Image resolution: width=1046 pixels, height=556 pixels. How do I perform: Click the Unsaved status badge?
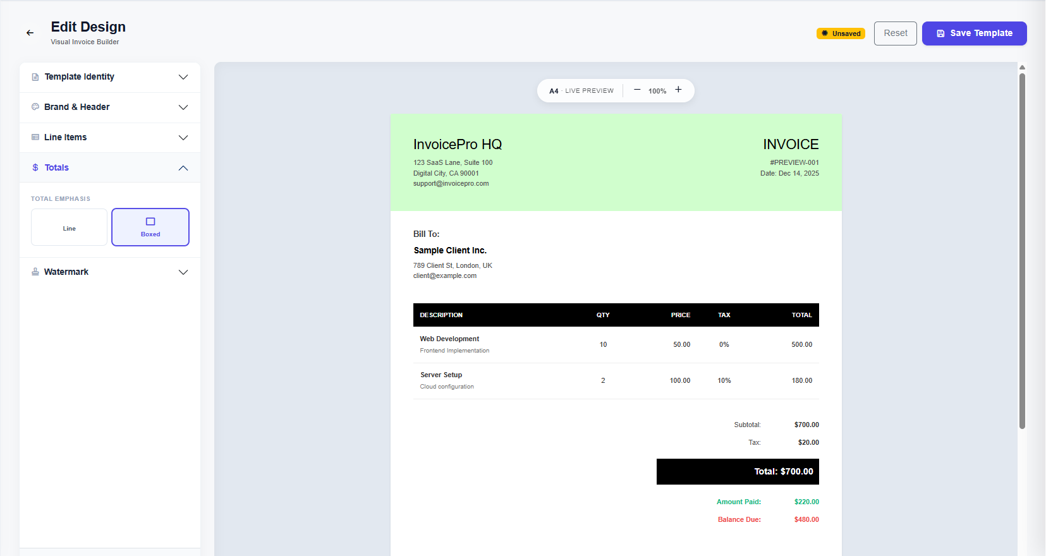click(x=841, y=33)
